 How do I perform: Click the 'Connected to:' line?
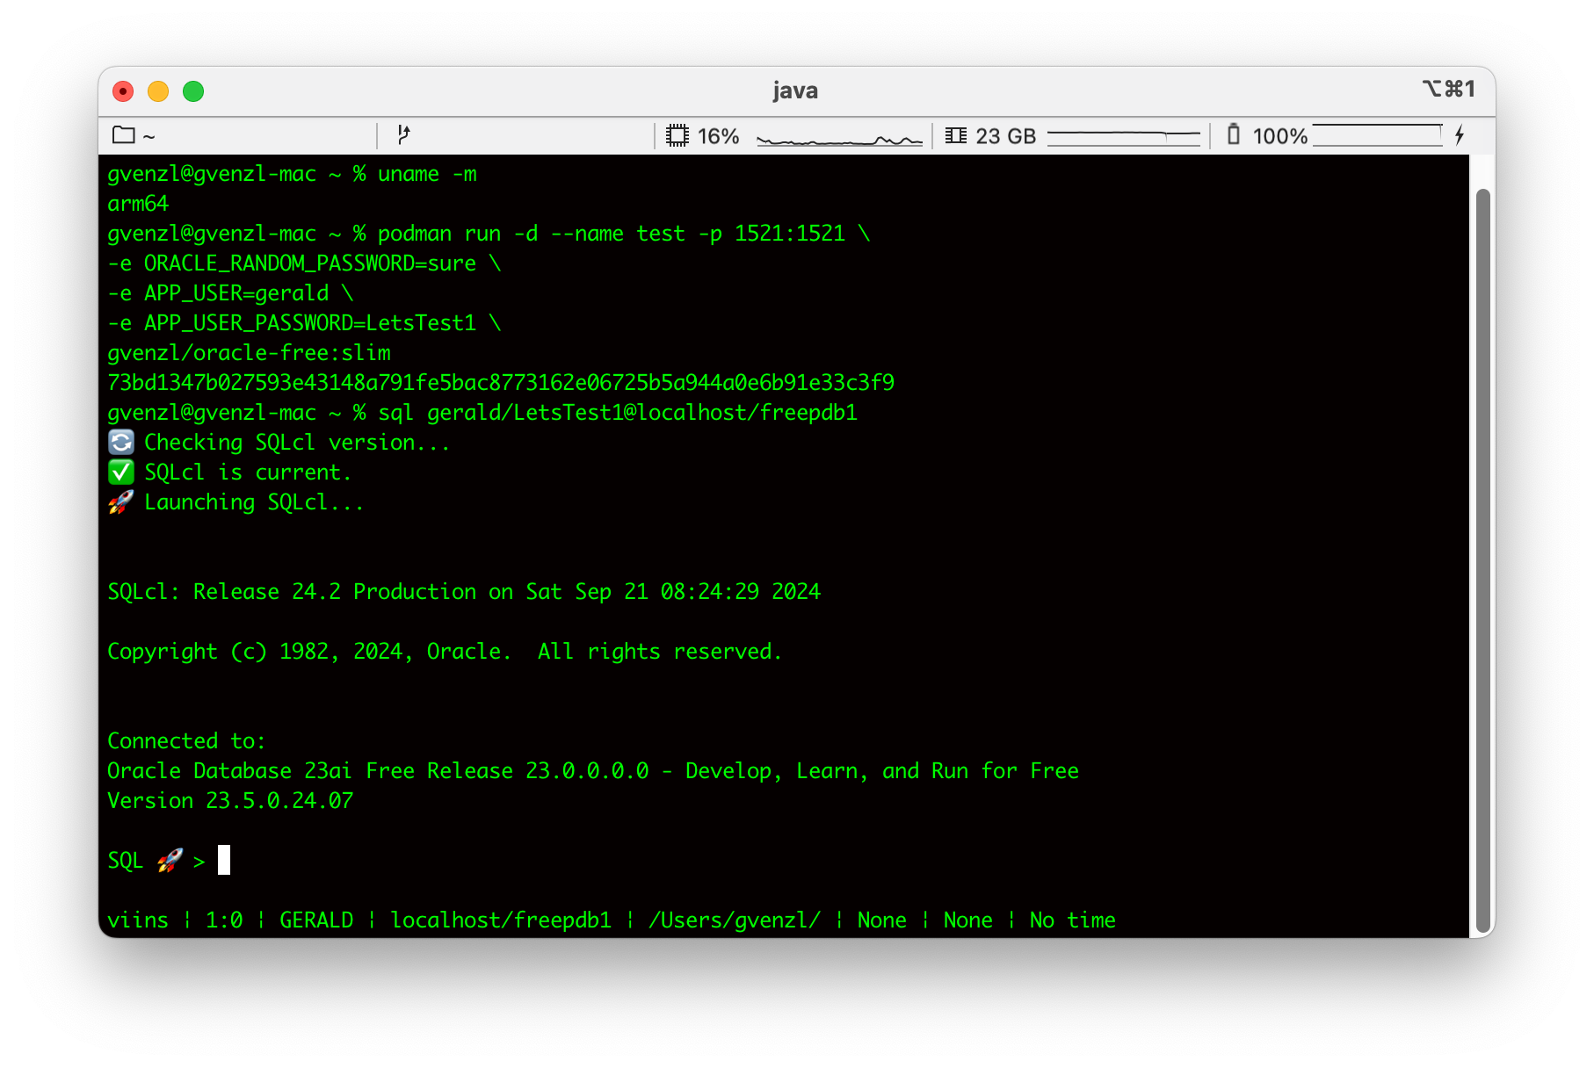point(186,740)
